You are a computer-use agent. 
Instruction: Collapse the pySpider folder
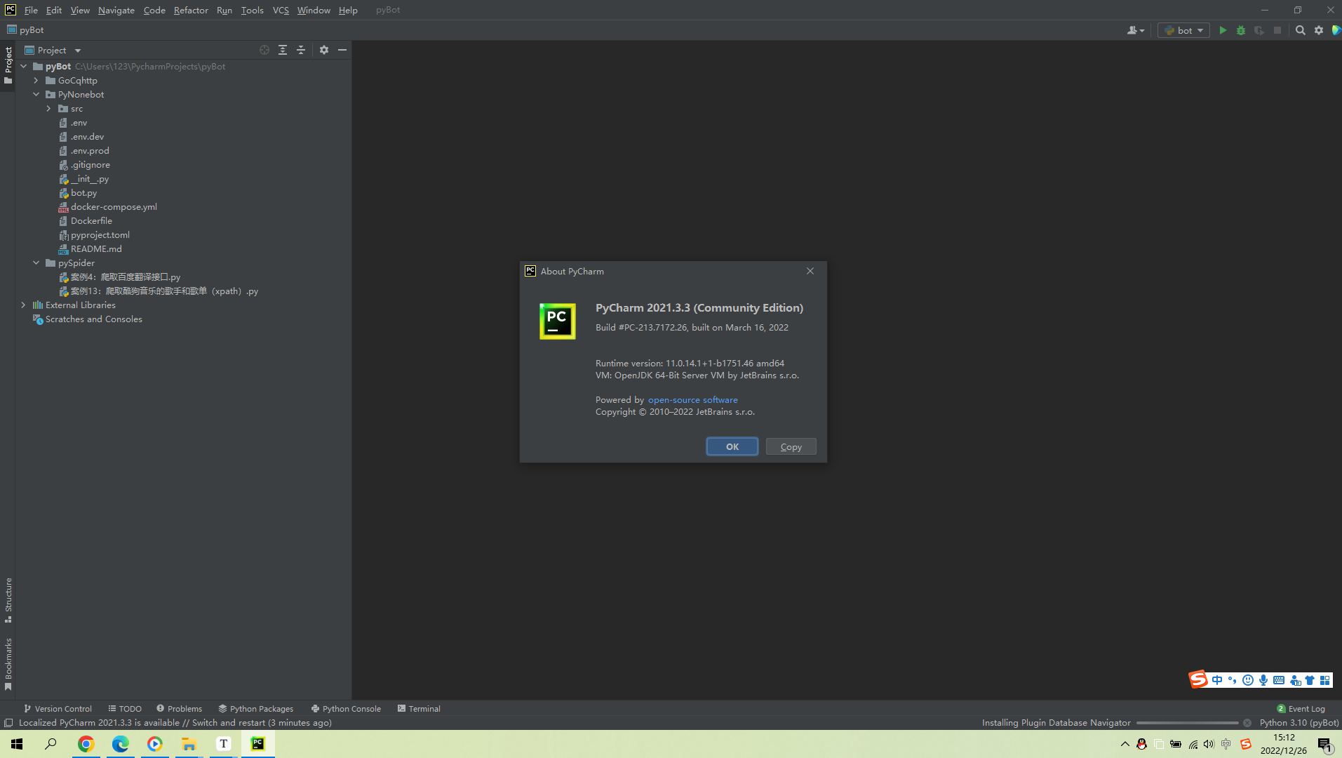(x=36, y=263)
